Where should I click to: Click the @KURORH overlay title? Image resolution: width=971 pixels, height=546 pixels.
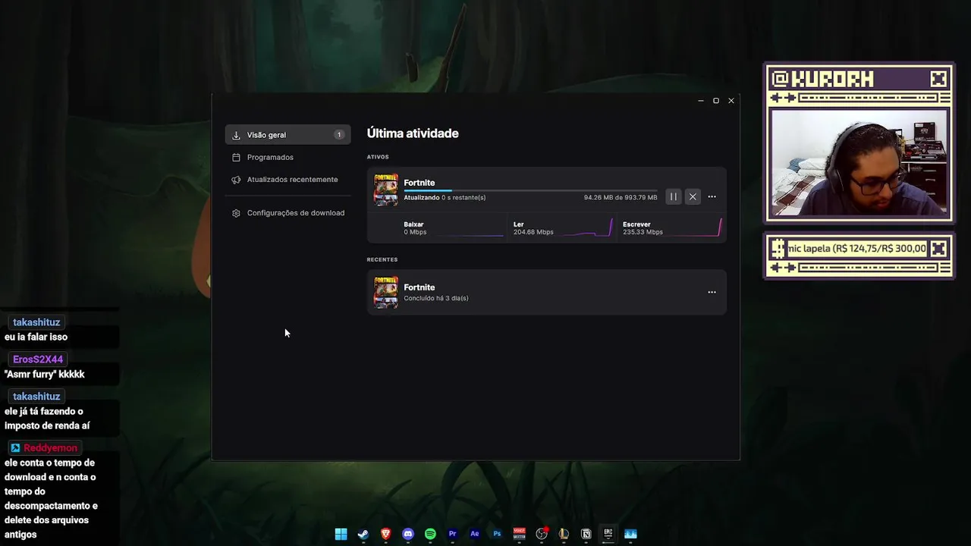pos(823,79)
